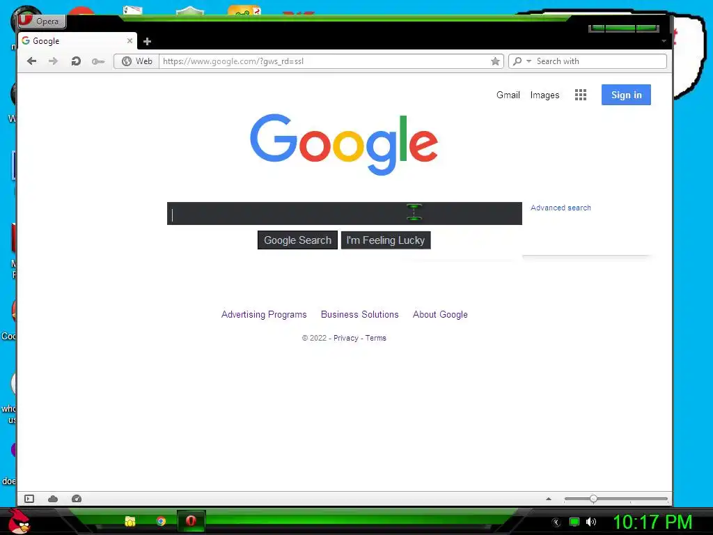The height and width of the screenshot is (535, 713).
Task: Open the Terms link
Action: click(x=375, y=338)
